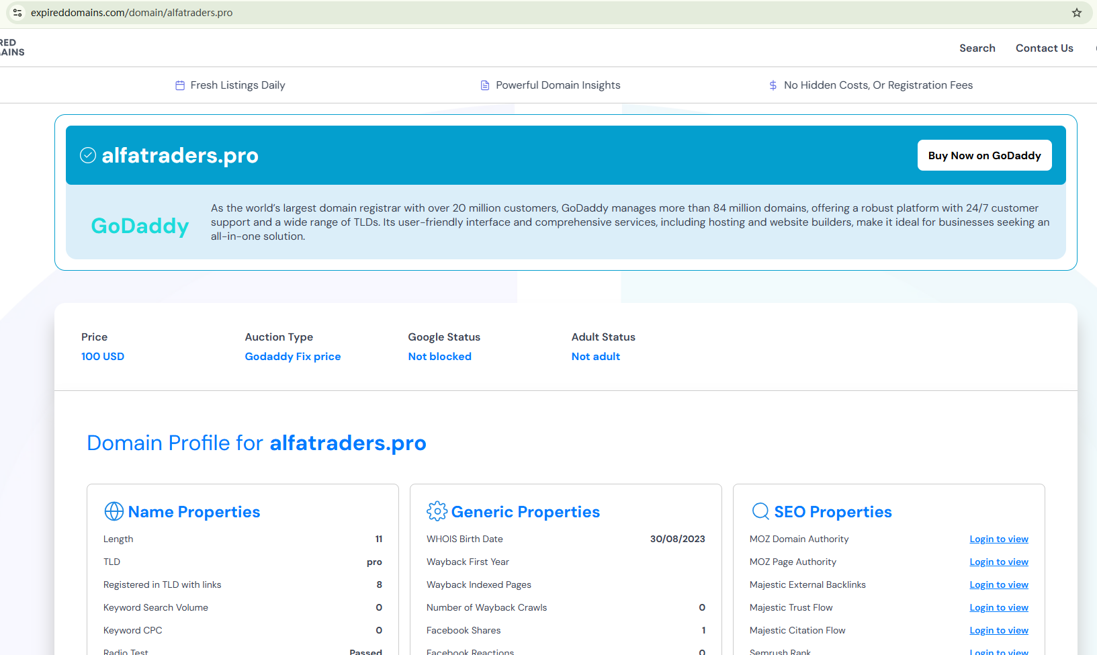
Task: Click the Registered in TLD with links label
Action: pyautogui.click(x=163, y=585)
